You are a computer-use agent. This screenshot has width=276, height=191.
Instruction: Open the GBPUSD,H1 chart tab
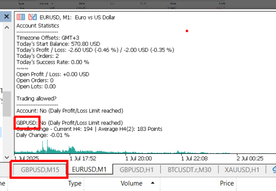tap(136, 170)
